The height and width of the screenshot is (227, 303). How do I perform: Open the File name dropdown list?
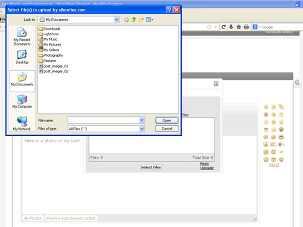pyautogui.click(x=142, y=120)
